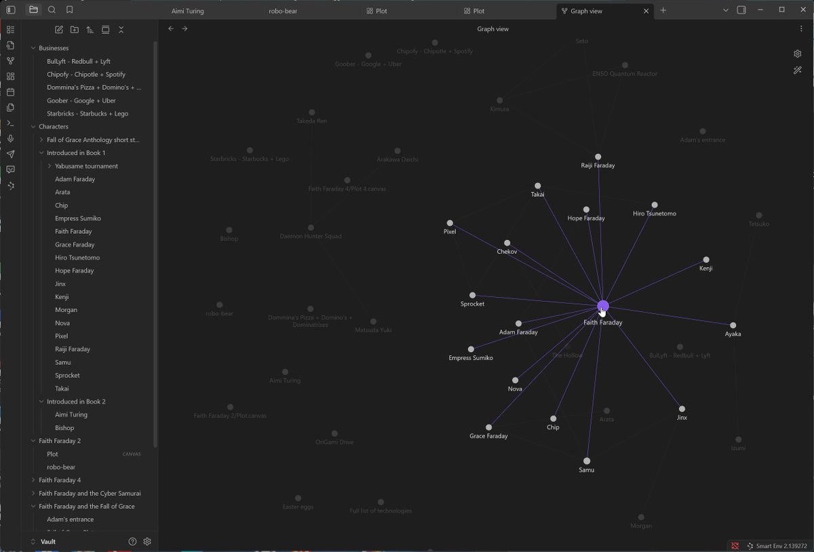Open the Files explorer sidebar tab
814x552 pixels.
pyautogui.click(x=33, y=10)
